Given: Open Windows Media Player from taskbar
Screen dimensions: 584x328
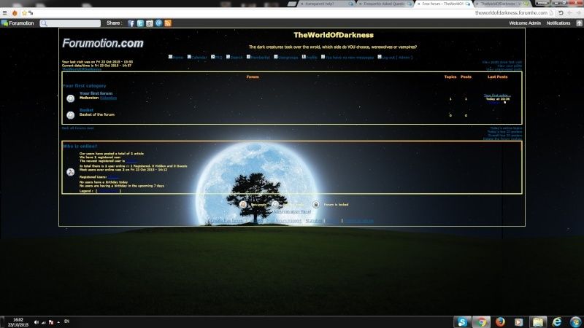Looking at the screenshot, I should 519,321.
